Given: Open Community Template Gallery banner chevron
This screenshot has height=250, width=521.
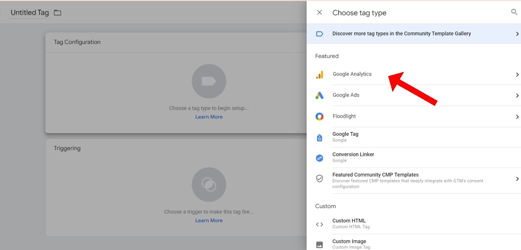Looking at the screenshot, I should coord(517,34).
